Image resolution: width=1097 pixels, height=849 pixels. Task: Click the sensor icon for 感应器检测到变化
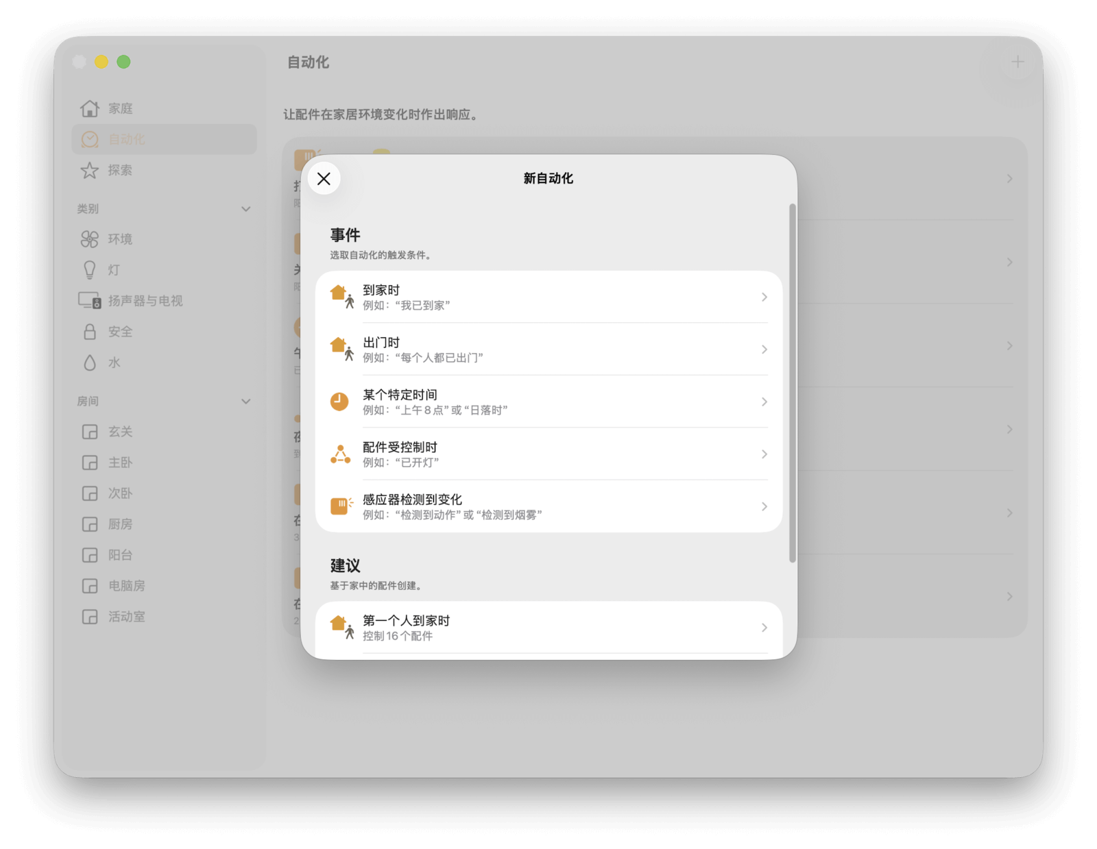pos(341,506)
